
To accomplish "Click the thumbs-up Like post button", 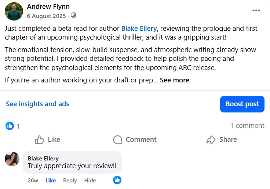I will pyautogui.click(x=47, y=140).
